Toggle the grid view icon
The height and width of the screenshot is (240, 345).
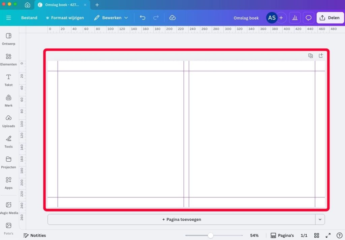[x=317, y=235]
